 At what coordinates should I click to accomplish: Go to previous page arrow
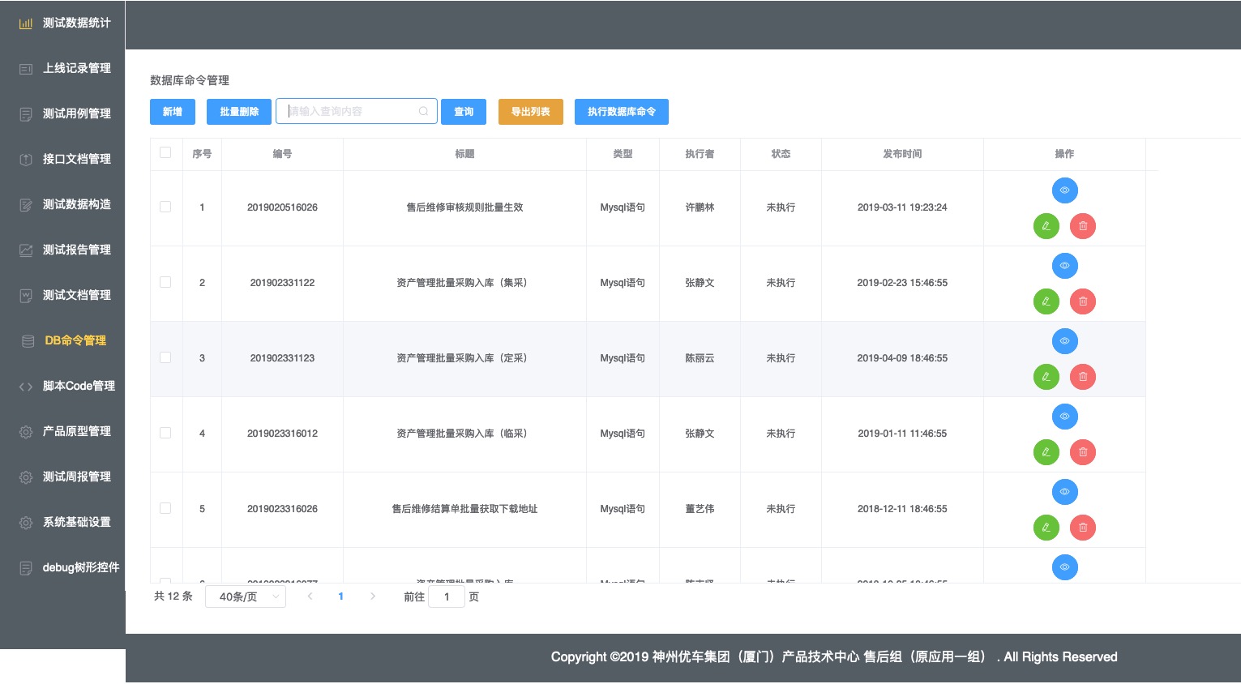[310, 596]
